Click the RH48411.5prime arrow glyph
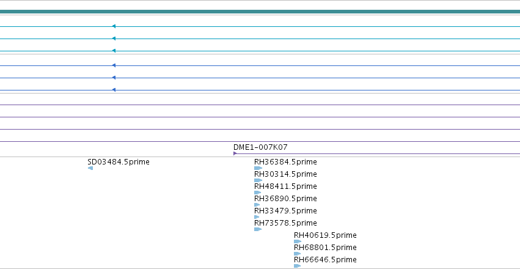This screenshot has height=269, width=520. (x=258, y=193)
